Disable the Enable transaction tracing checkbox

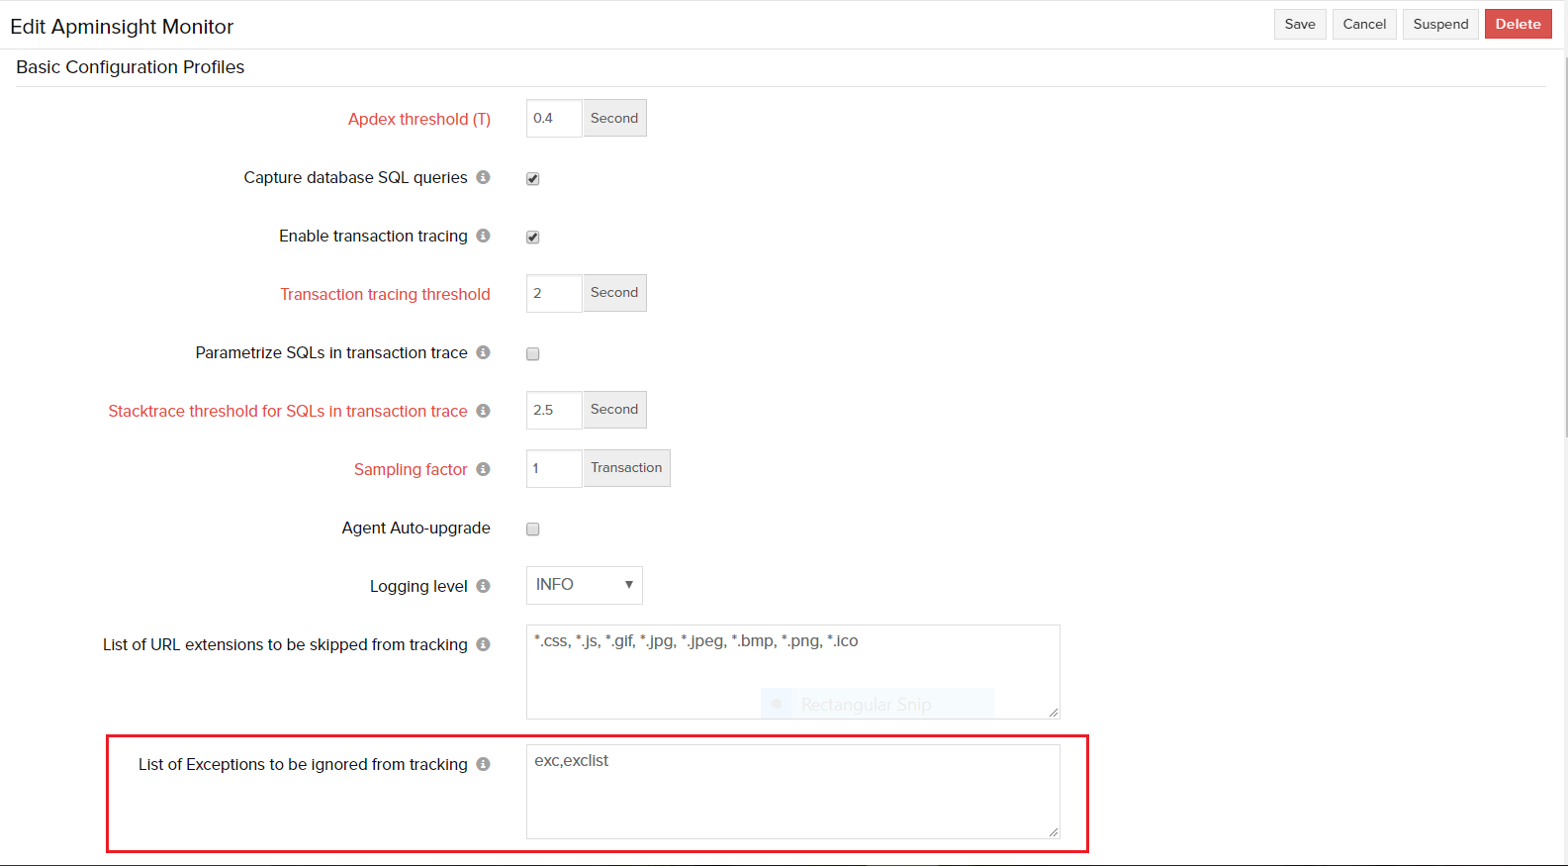pos(533,238)
